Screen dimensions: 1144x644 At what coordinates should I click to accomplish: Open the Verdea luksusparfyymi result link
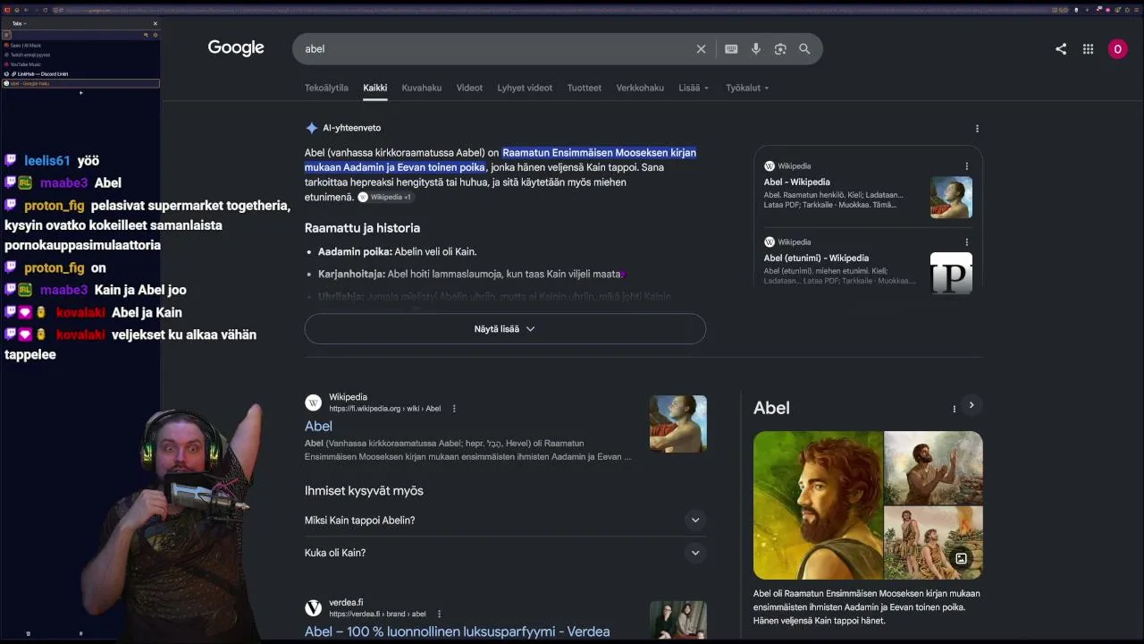click(457, 631)
